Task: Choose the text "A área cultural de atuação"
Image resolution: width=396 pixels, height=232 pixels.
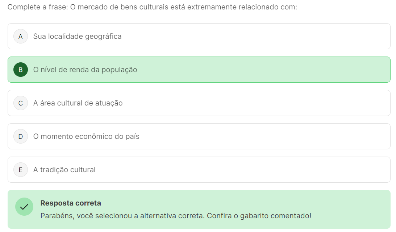Action: coord(78,103)
